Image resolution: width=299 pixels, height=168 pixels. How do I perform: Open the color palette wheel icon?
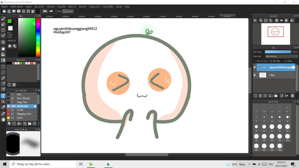[x=10, y=46]
